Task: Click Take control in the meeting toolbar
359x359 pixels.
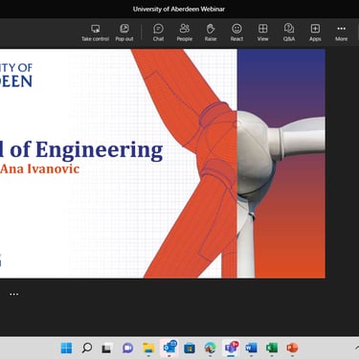Action: coord(95,33)
